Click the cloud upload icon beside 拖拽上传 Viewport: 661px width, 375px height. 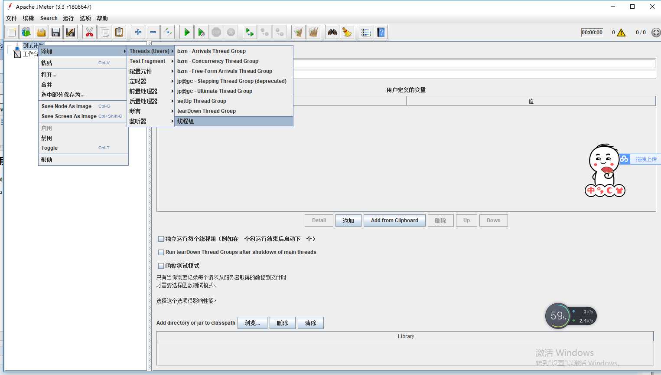point(624,159)
